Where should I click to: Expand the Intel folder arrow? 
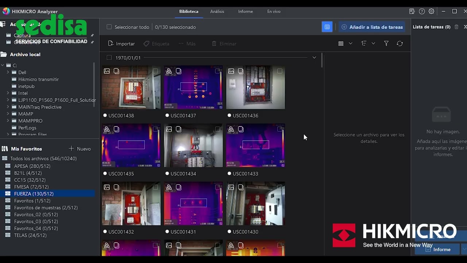click(x=8, y=93)
